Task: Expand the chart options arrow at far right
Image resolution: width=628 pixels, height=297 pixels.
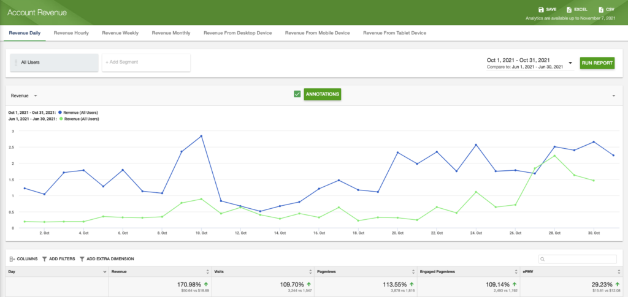Action: [x=613, y=96]
